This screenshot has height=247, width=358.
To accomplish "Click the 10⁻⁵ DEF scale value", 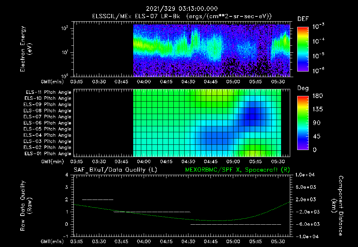I will click(318, 55).
